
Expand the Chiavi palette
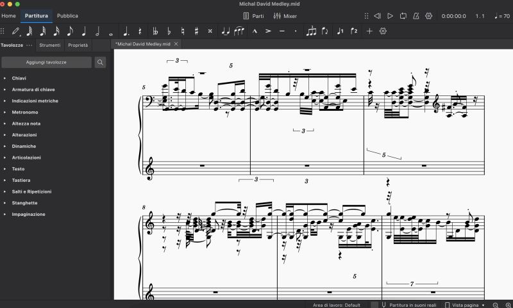click(x=19, y=78)
